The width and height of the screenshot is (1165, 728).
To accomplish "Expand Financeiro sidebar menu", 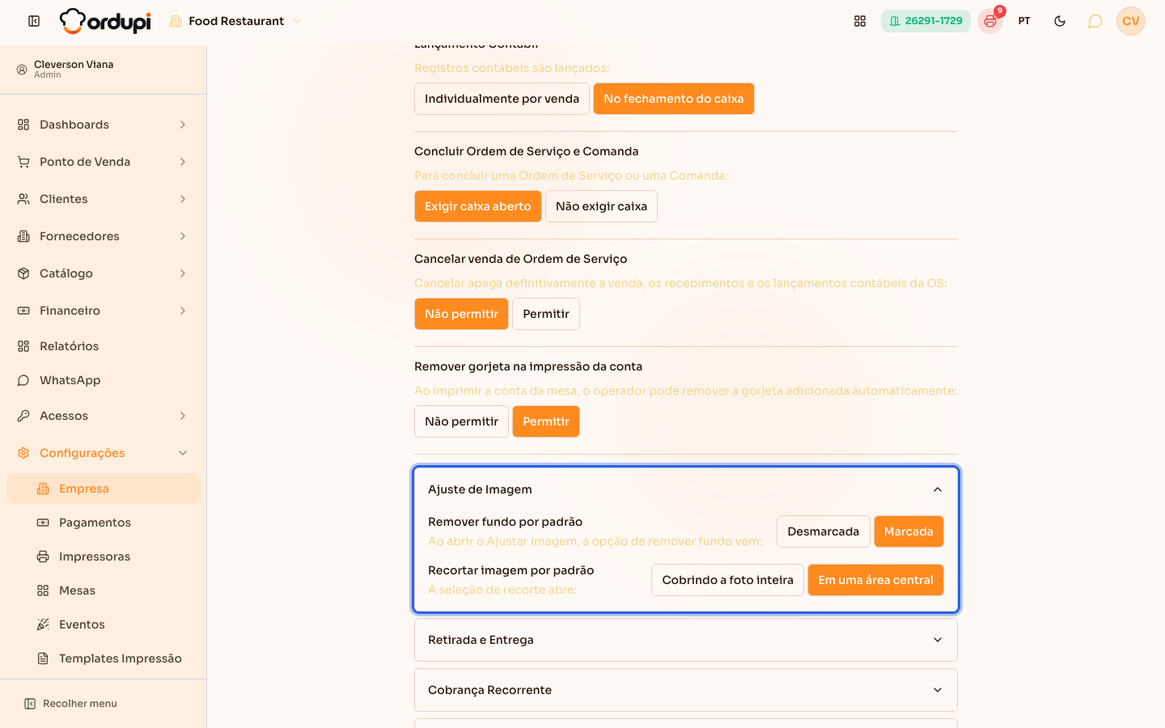I will coord(103,311).
